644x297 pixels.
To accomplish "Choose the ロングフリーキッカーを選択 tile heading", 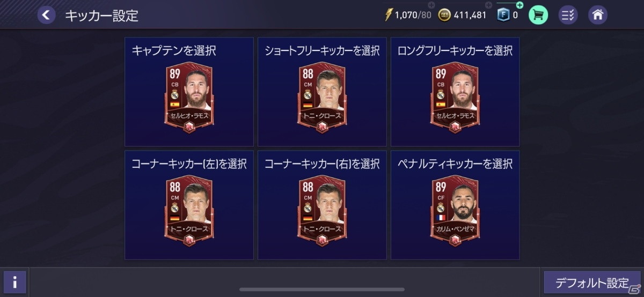I will click(455, 51).
